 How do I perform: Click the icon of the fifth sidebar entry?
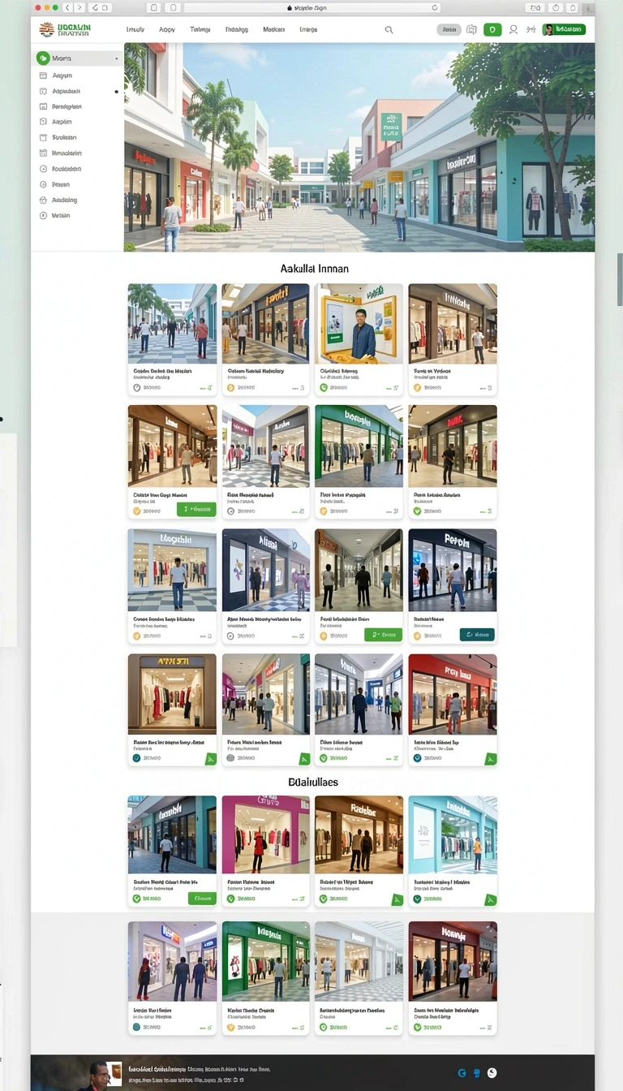tap(44, 122)
